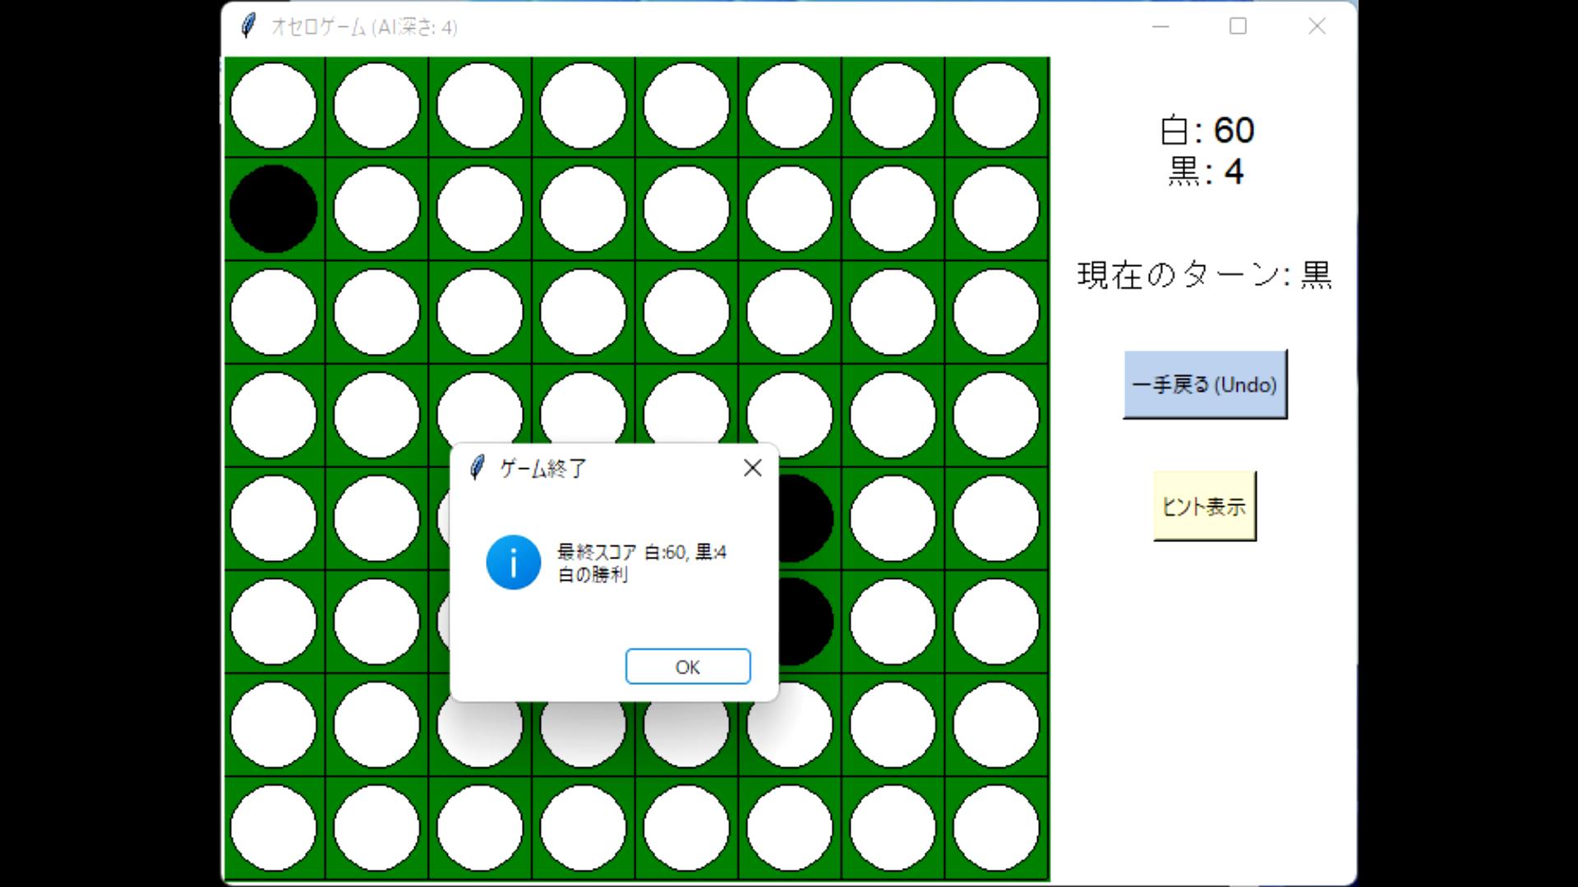Click the feather icon in dialog title
The width and height of the screenshot is (1578, 887).
tap(477, 468)
